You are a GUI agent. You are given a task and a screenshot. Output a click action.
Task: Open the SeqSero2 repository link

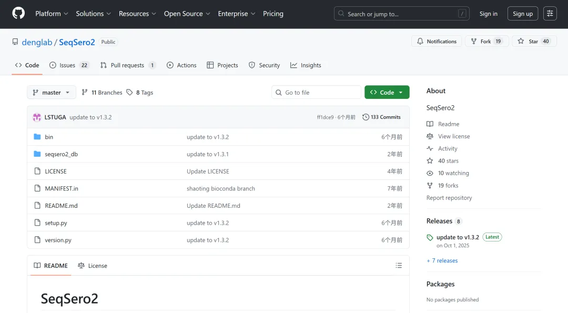pyautogui.click(x=77, y=42)
